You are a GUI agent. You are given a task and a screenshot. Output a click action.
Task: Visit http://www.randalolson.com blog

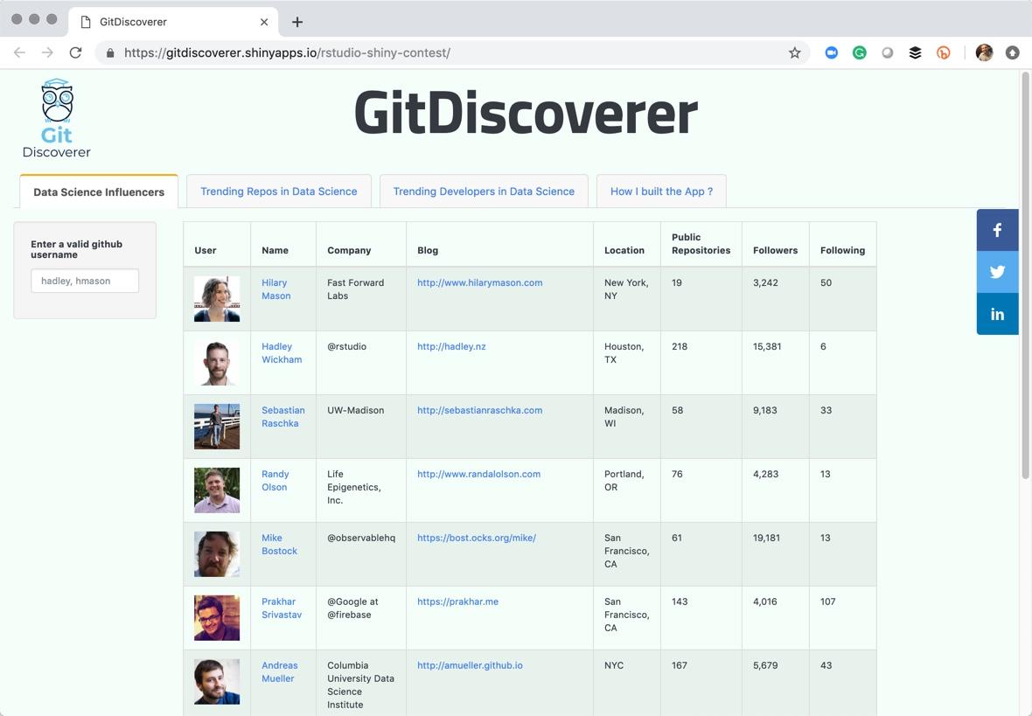(478, 475)
